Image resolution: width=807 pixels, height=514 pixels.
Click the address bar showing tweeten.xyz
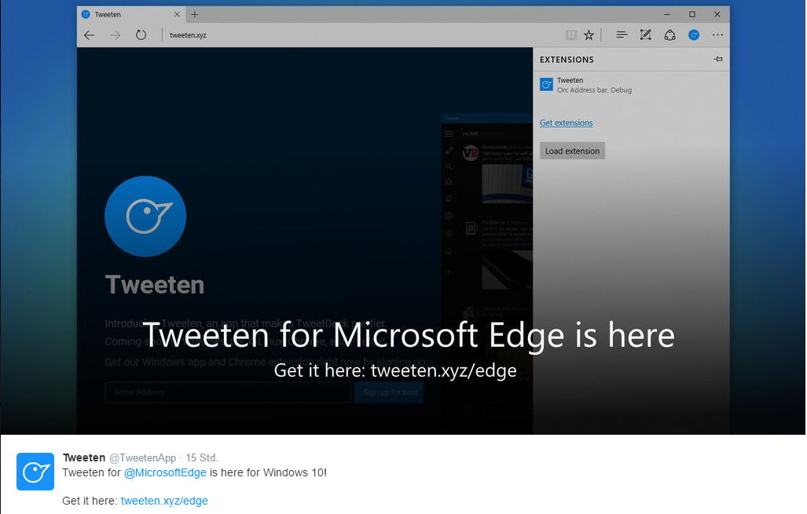pyautogui.click(x=360, y=35)
